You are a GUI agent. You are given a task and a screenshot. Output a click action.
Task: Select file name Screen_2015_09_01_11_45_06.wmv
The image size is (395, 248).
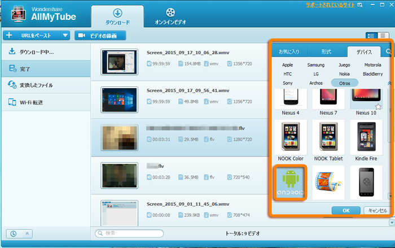[x=188, y=204]
